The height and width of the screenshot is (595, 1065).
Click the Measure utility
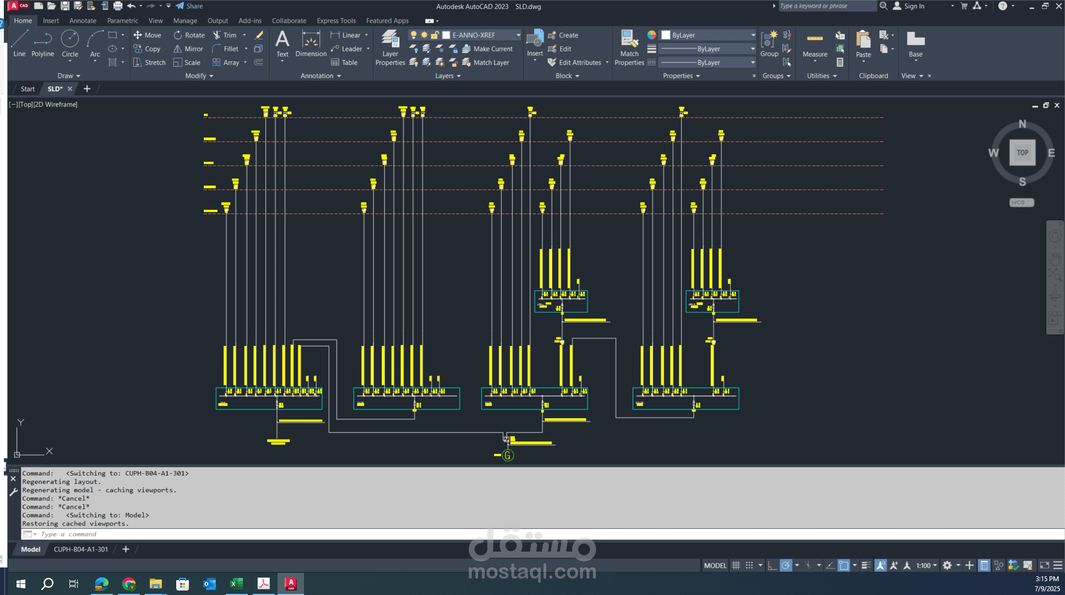(x=814, y=44)
